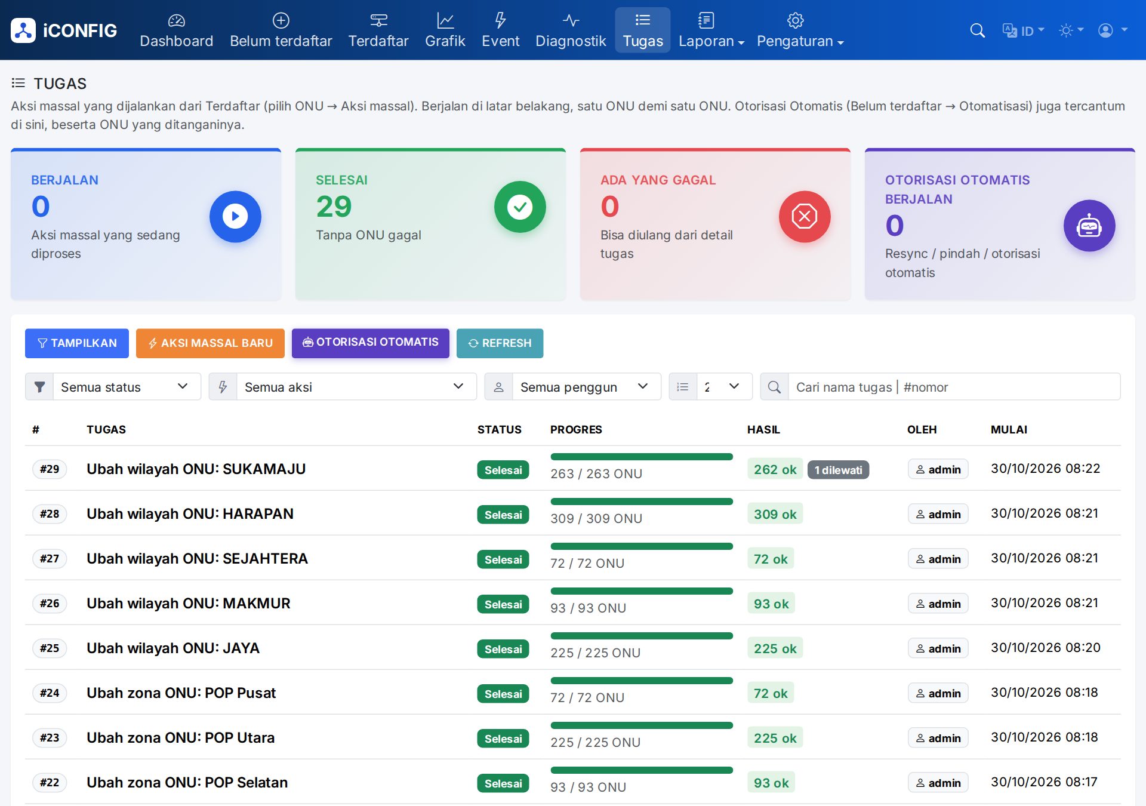
Task: Click the task name search field
Action: (x=954, y=387)
